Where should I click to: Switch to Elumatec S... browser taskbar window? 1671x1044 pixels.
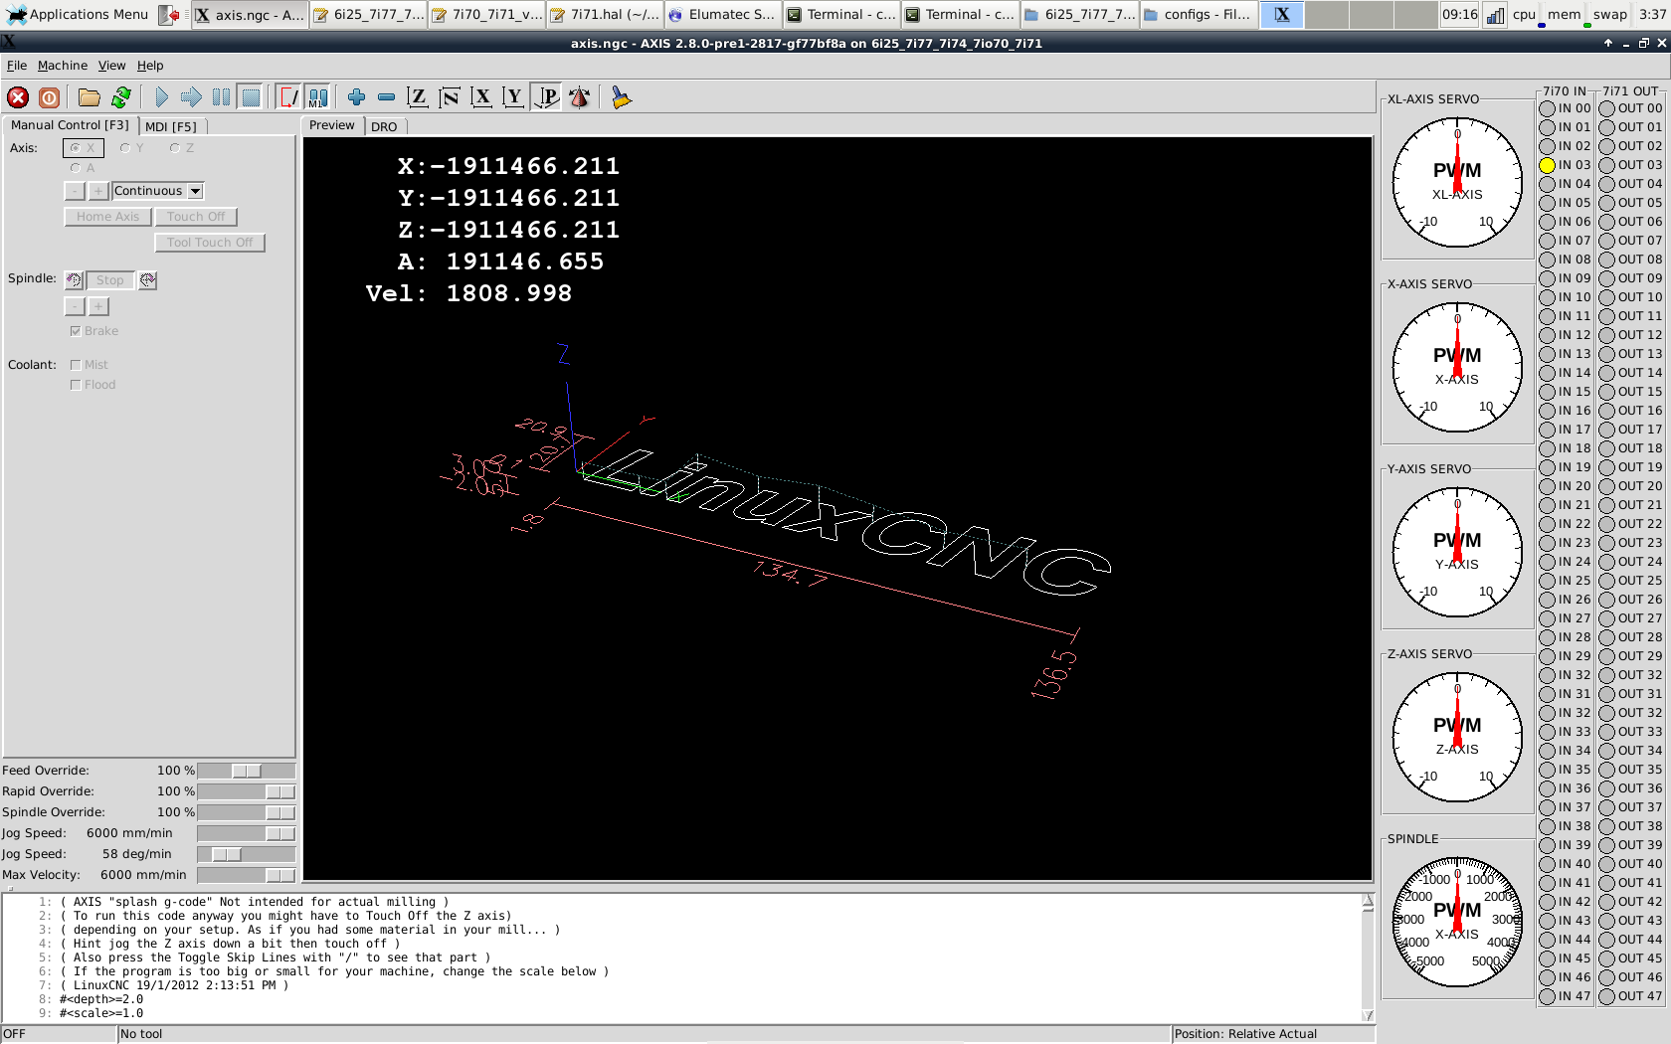pos(722,14)
